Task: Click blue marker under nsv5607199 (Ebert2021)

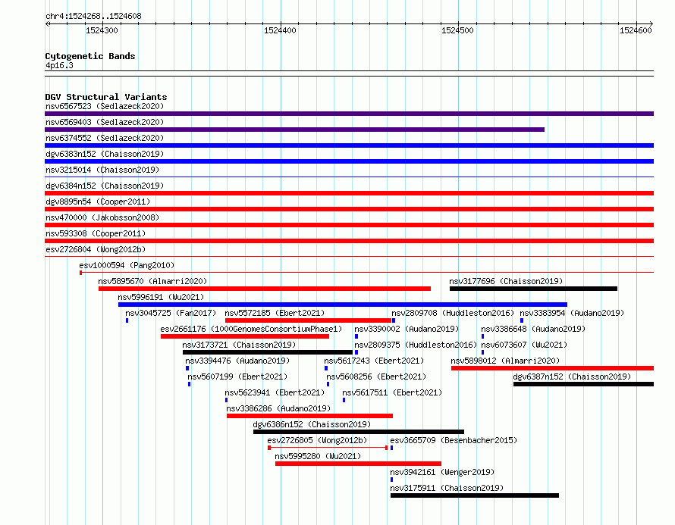Action: click(x=189, y=384)
